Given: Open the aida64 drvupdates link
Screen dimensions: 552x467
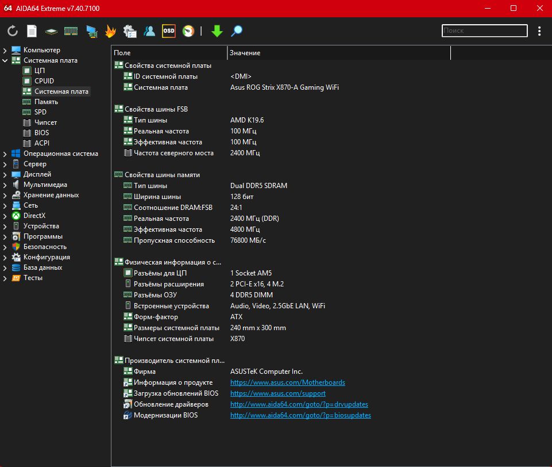Looking at the screenshot, I should (299, 404).
